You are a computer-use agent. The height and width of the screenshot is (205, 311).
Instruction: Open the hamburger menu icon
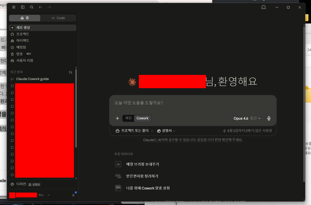click(x=14, y=7)
